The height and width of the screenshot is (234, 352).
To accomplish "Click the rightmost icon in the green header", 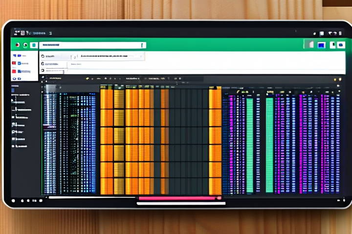I will point(342,45).
